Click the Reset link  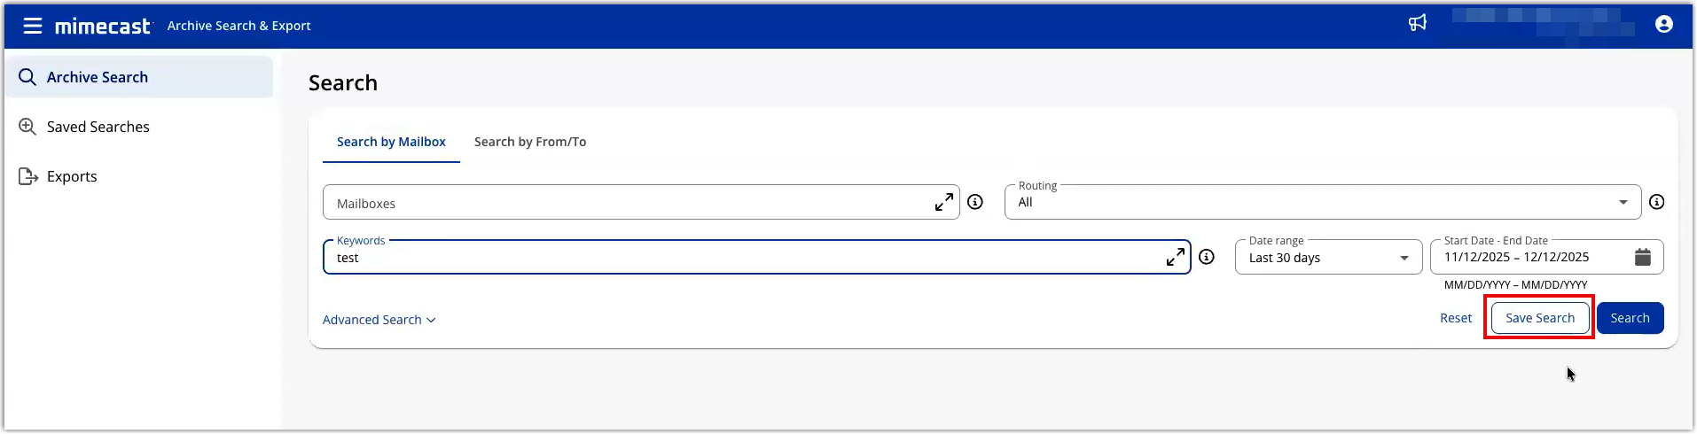tap(1456, 318)
